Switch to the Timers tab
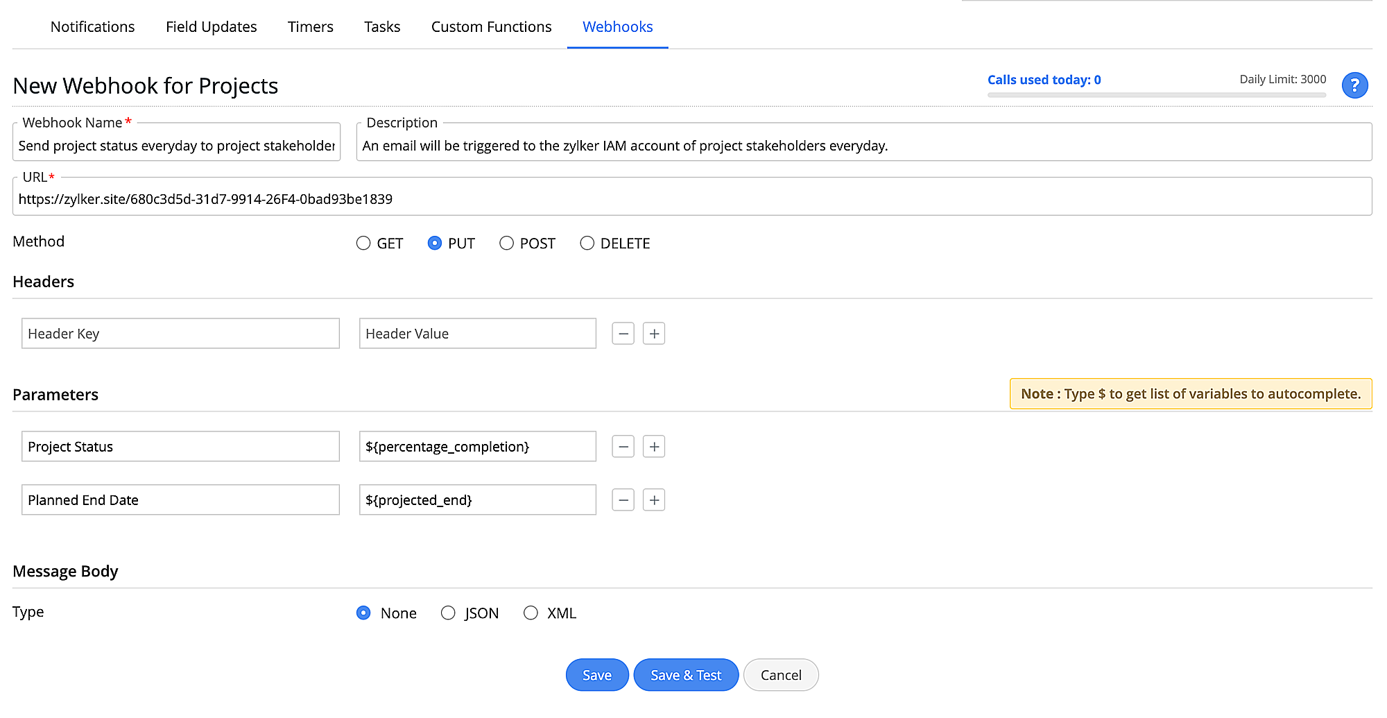 310,26
